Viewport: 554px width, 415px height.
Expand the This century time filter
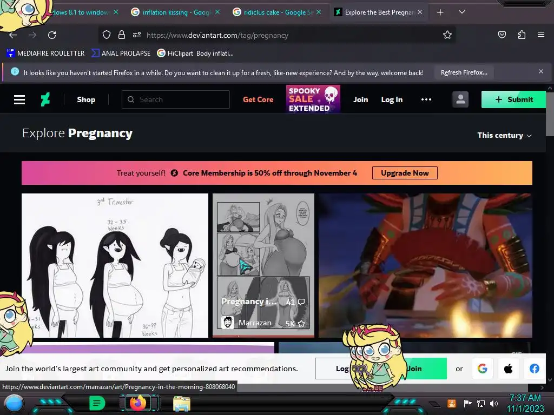coord(504,136)
